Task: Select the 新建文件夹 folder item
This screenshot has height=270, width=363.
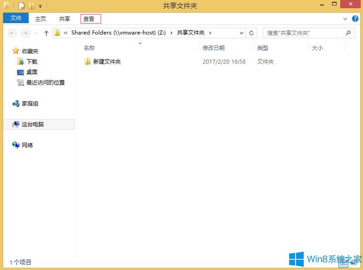Action: tap(107, 62)
